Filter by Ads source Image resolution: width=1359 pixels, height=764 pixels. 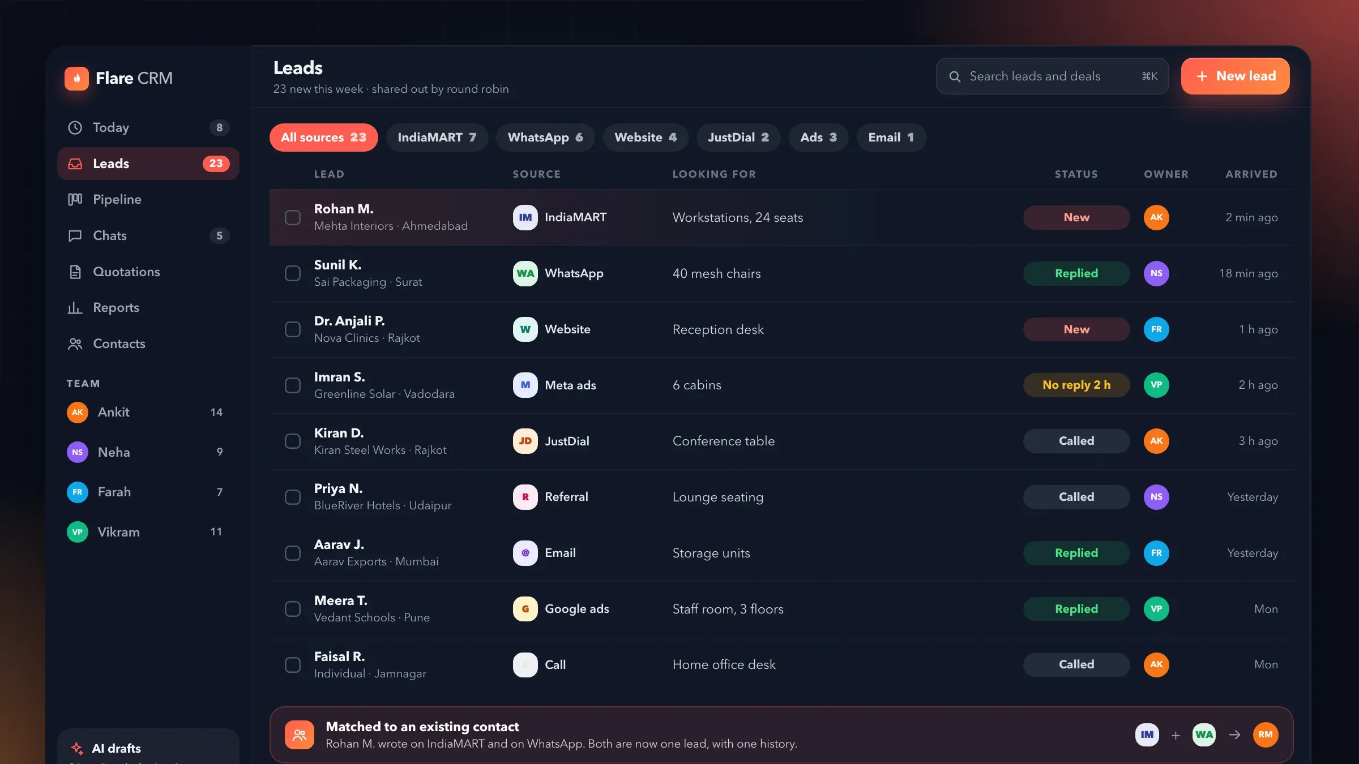click(819, 138)
